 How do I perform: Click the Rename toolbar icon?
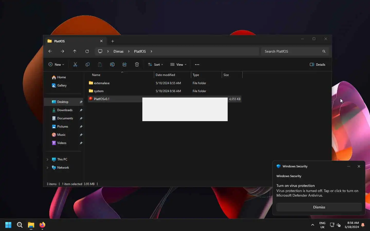112,64
